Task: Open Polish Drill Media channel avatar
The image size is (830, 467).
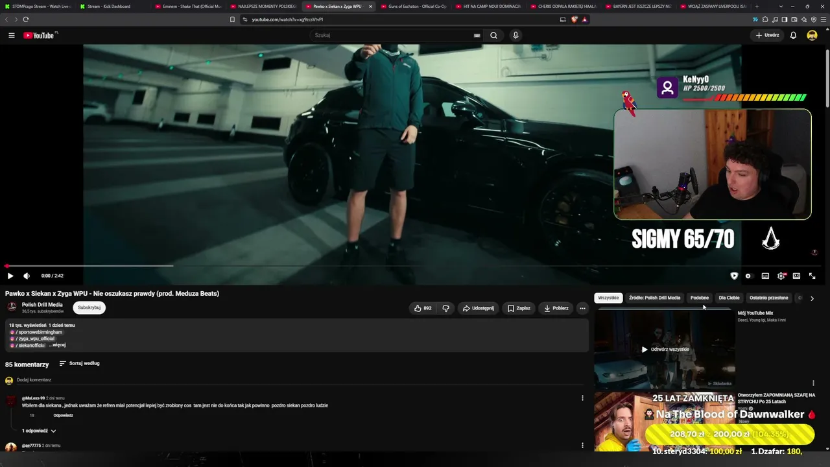Action: (x=12, y=307)
